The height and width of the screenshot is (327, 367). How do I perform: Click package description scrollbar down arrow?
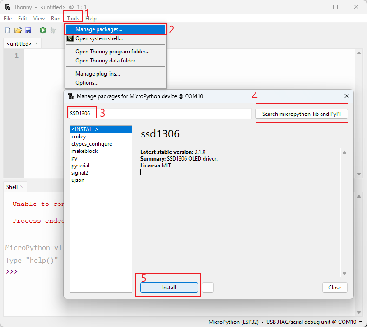coord(344,274)
